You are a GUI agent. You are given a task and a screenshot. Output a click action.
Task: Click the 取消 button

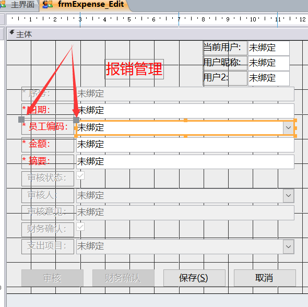[x=265, y=278]
